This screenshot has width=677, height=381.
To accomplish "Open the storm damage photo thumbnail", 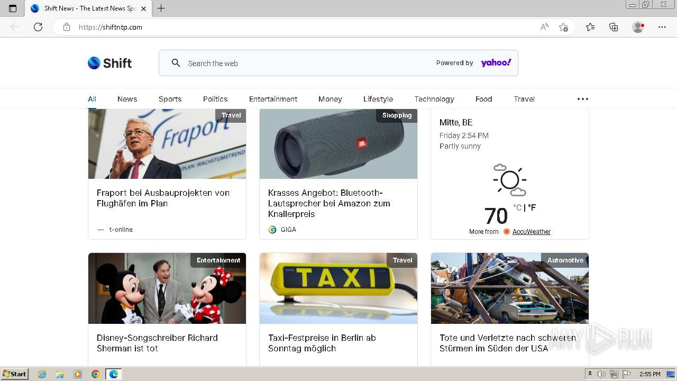I will [x=510, y=288].
